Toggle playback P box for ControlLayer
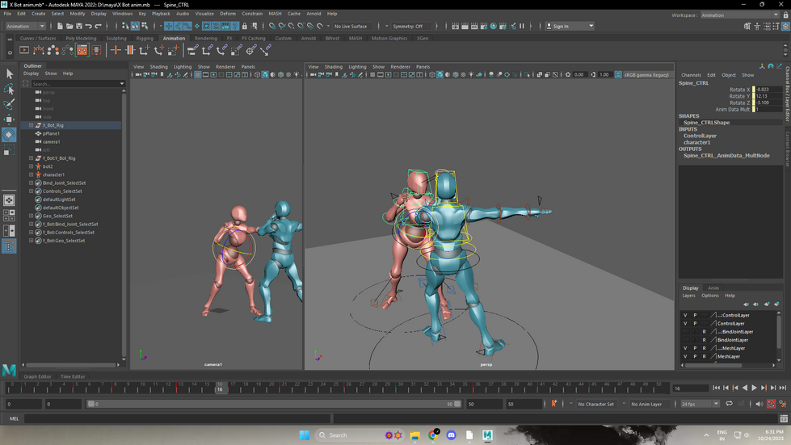 (x=695, y=324)
